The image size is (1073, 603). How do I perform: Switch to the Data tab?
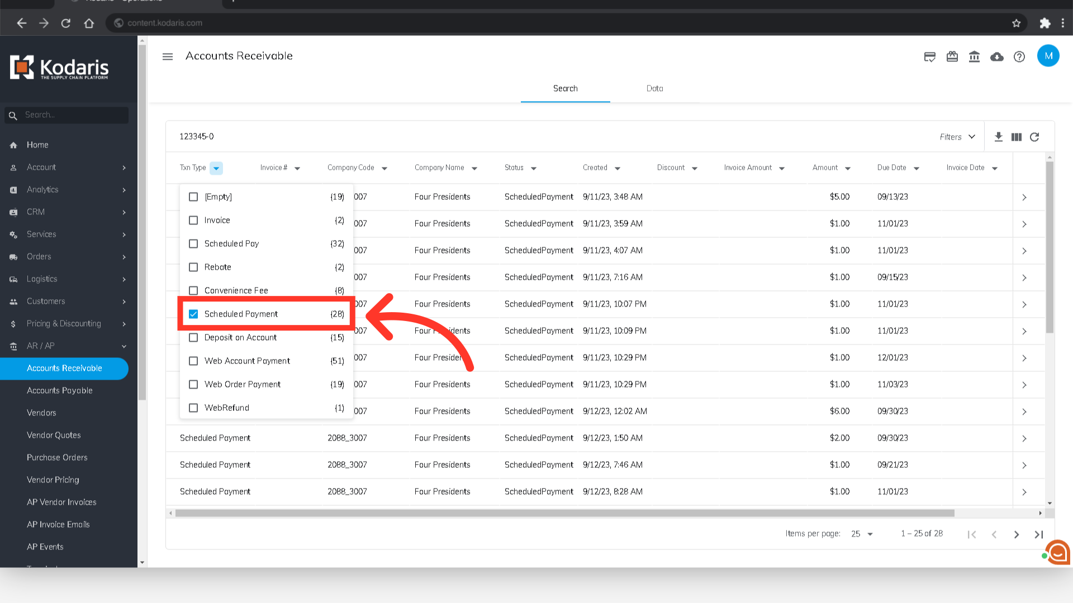coord(654,88)
